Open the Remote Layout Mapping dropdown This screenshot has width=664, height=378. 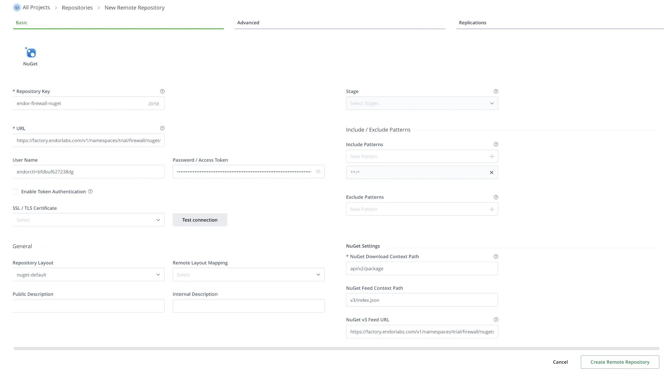point(248,274)
